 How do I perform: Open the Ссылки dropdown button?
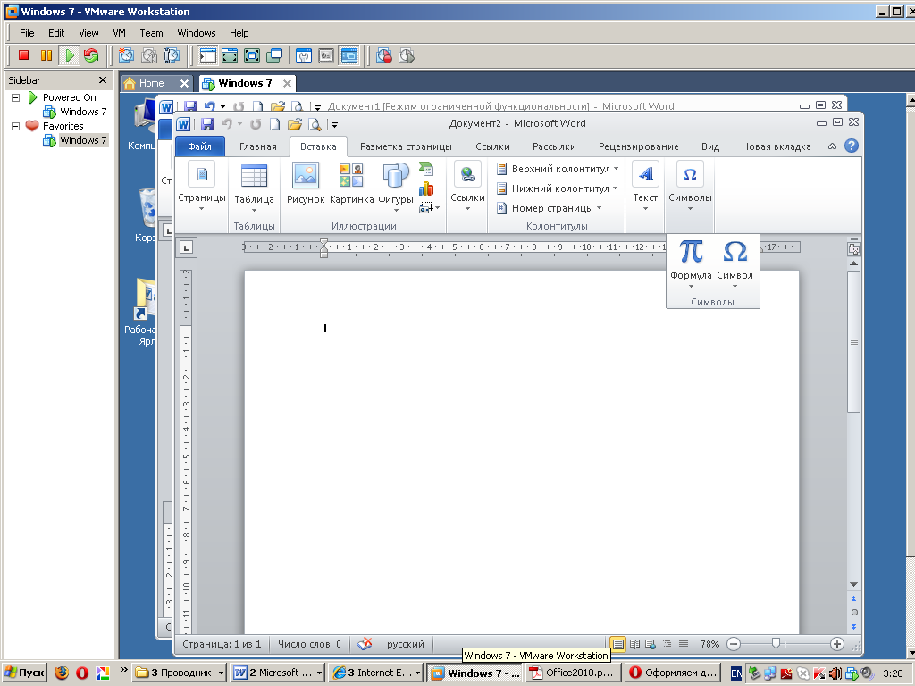467,187
